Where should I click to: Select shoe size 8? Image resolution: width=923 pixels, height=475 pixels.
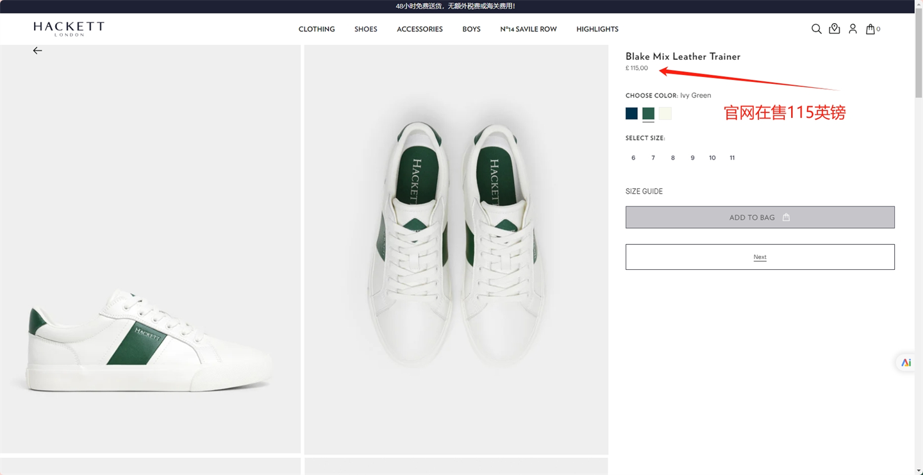coord(672,158)
